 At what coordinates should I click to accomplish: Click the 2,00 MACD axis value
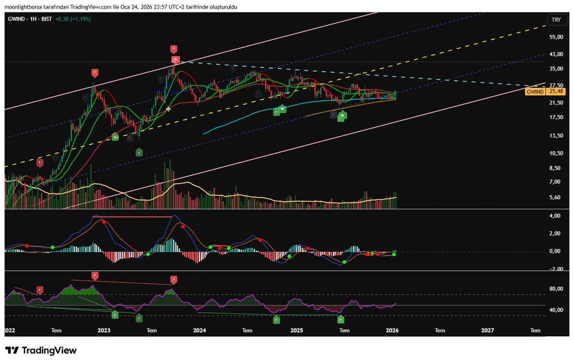click(555, 233)
